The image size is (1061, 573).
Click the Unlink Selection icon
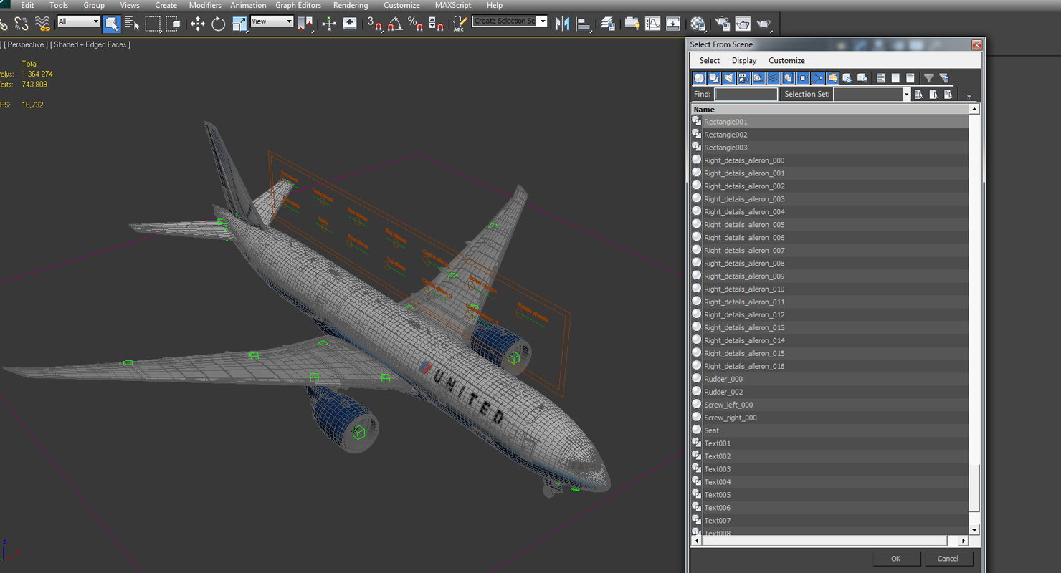[22, 24]
